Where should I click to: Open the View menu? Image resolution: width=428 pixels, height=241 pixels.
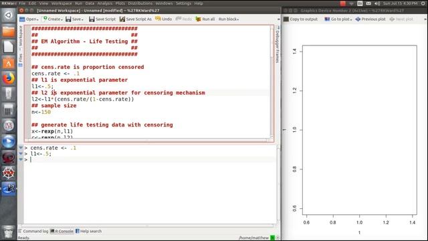tap(43, 3)
